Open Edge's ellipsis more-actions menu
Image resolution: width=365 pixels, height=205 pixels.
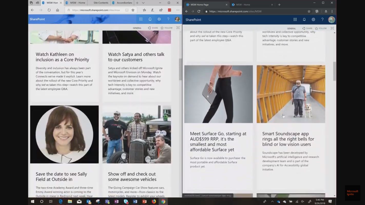[x=178, y=10]
